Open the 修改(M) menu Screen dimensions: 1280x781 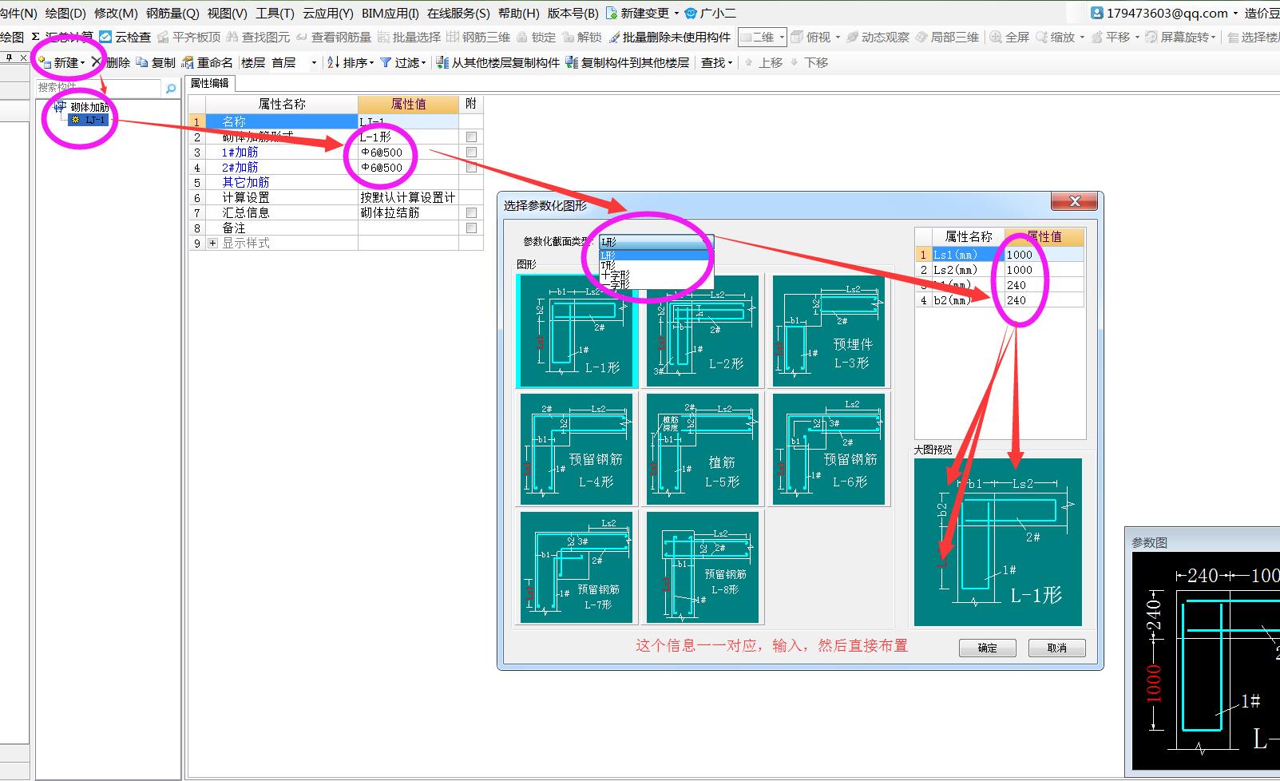point(116,13)
